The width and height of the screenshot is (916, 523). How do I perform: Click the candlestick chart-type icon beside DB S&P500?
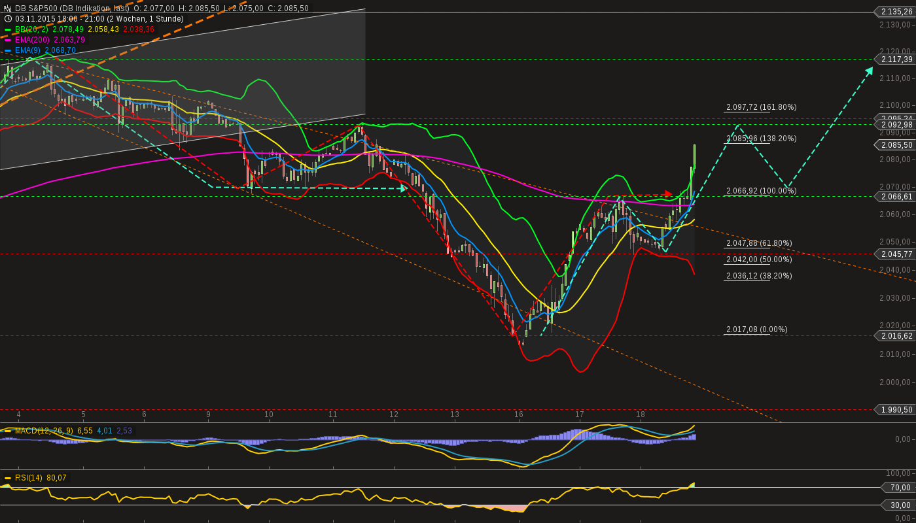[8, 8]
